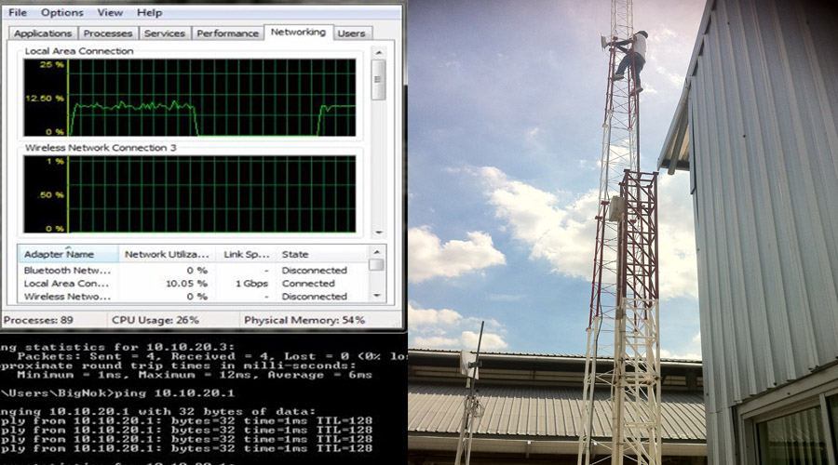Click the 1 Gbps link speed value
This screenshot has width=838, height=465.
[x=251, y=284]
